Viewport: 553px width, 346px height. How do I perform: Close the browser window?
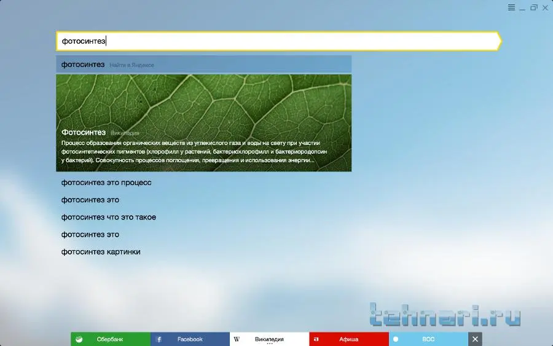pyautogui.click(x=545, y=7)
